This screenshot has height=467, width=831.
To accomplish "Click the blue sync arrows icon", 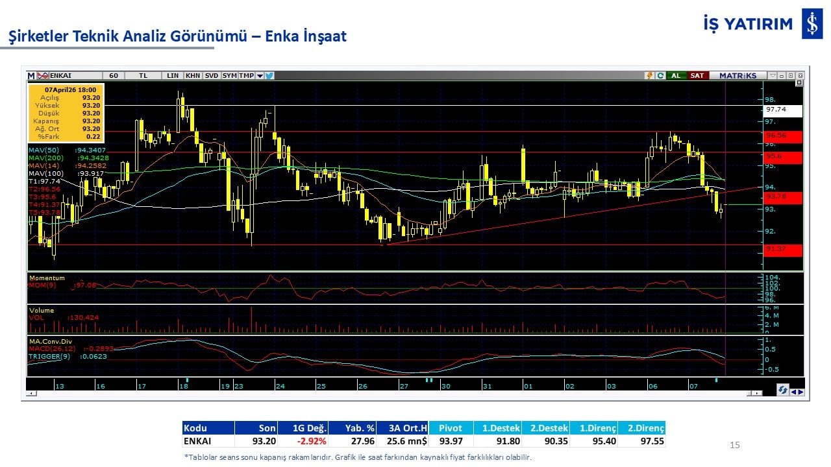I will click(x=783, y=390).
